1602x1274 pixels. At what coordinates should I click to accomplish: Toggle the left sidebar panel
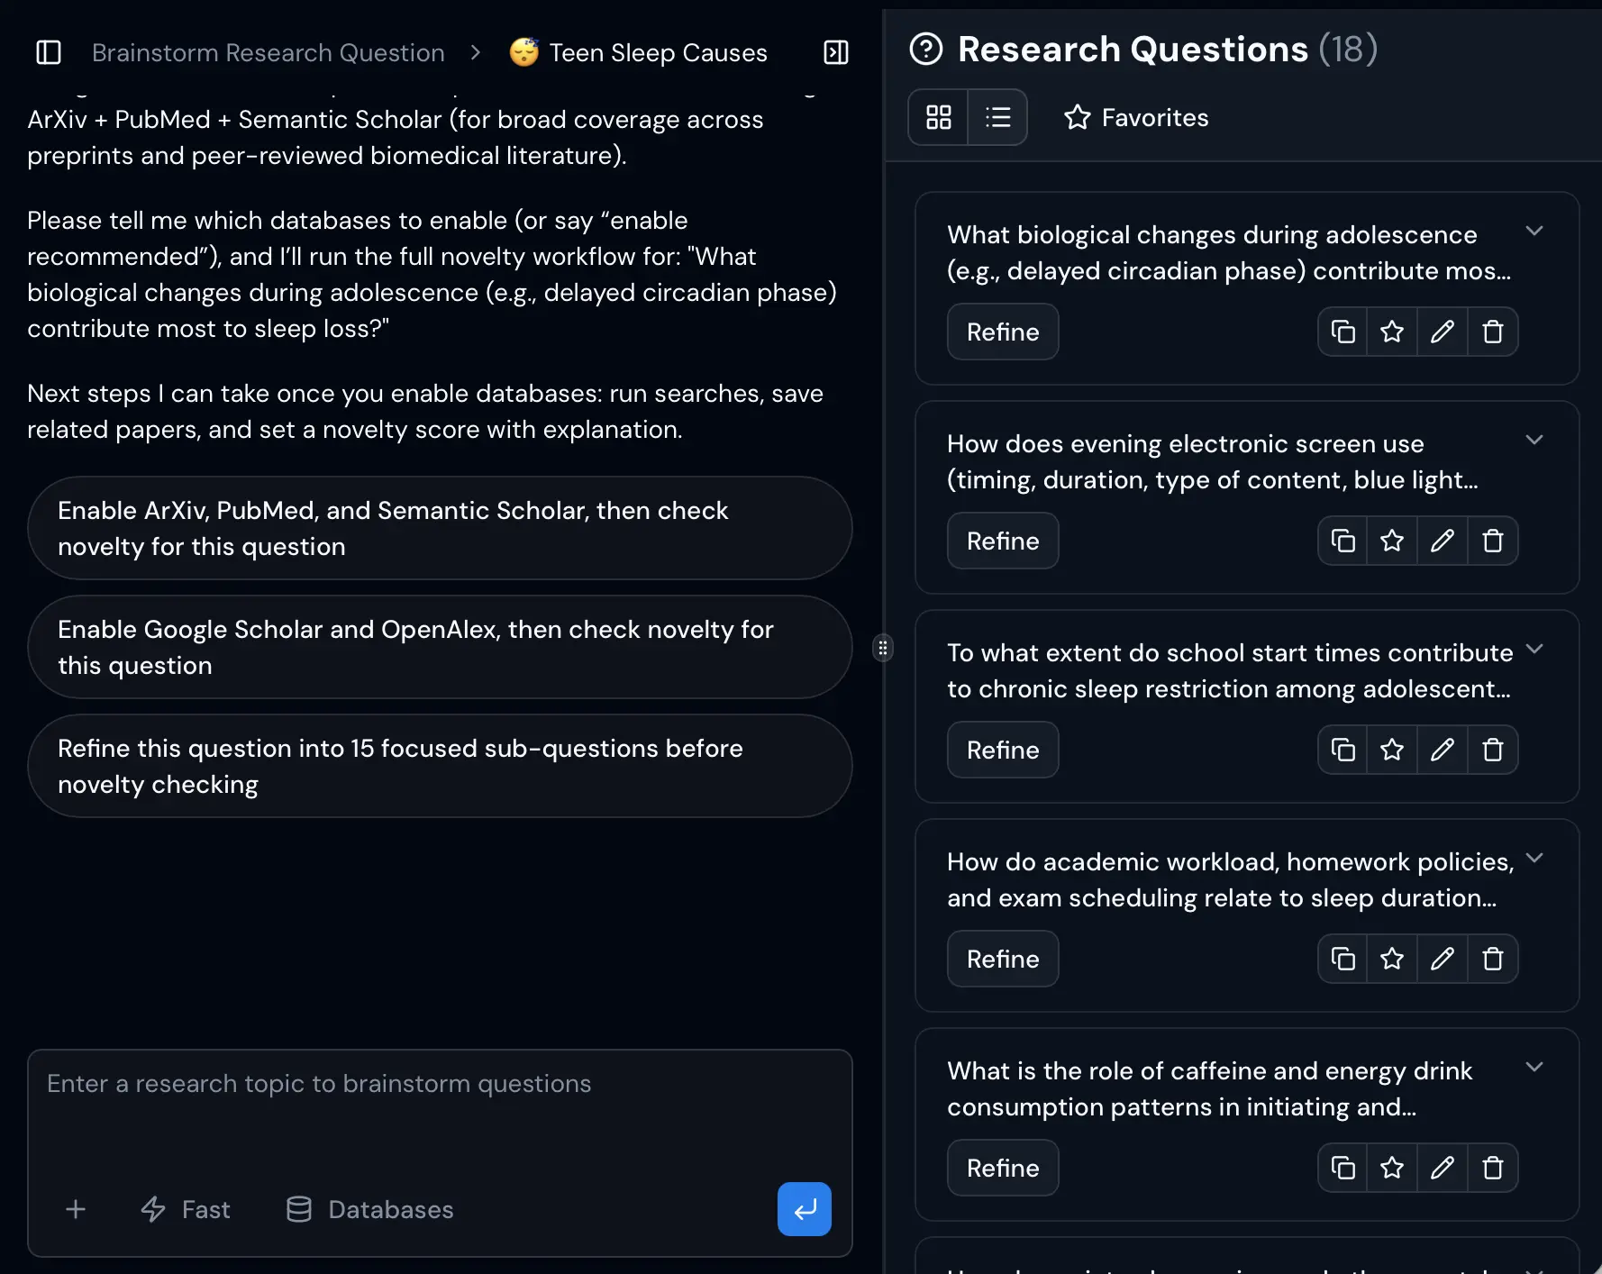coord(48,52)
